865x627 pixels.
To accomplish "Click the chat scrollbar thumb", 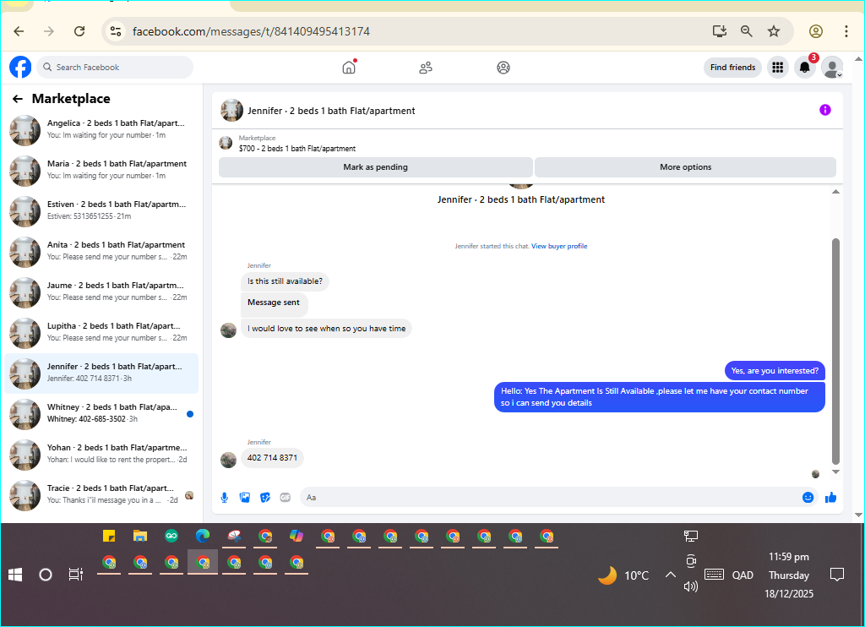I will click(x=835, y=352).
